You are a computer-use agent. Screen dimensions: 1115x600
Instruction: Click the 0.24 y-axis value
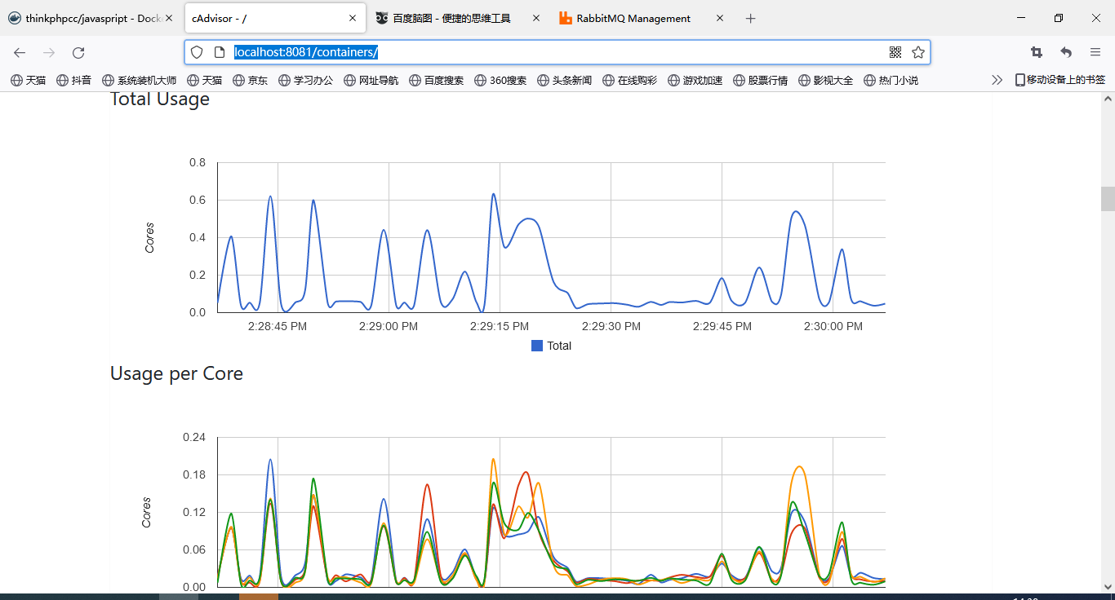point(194,437)
